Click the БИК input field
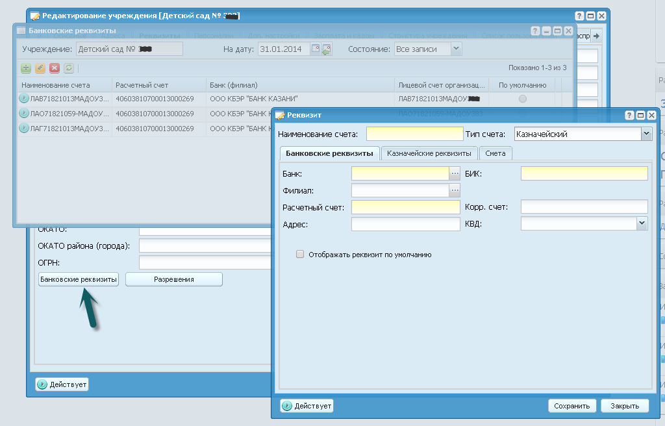Image resolution: width=665 pixels, height=426 pixels. [584, 173]
